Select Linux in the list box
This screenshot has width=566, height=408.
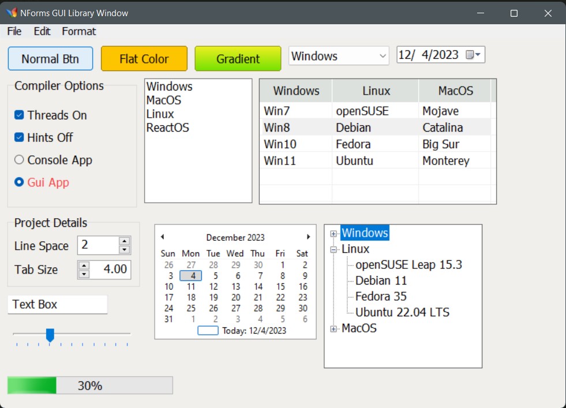point(160,114)
